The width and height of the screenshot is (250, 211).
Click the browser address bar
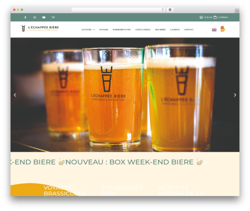pos(118,9)
